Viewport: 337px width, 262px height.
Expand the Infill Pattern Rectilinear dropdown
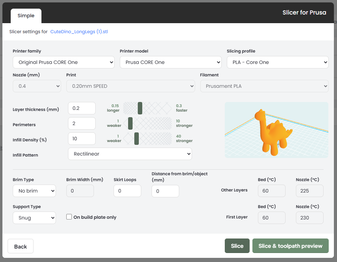tap(130, 154)
